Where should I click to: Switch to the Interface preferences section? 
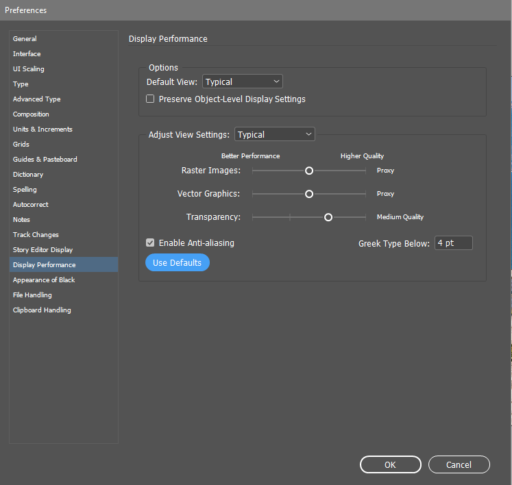(x=27, y=54)
